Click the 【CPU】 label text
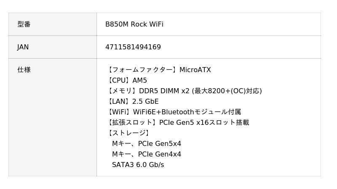 tap(119, 81)
